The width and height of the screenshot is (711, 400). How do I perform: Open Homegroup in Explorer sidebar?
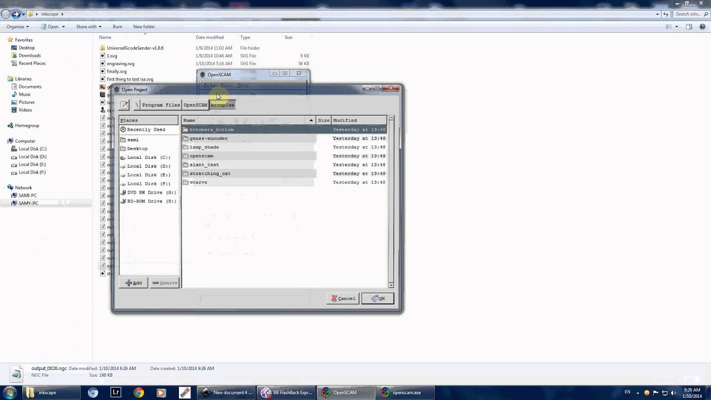tap(27, 126)
